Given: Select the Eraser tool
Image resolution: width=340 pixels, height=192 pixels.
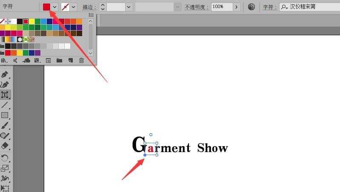Looking at the screenshot, I should pos(5,146).
